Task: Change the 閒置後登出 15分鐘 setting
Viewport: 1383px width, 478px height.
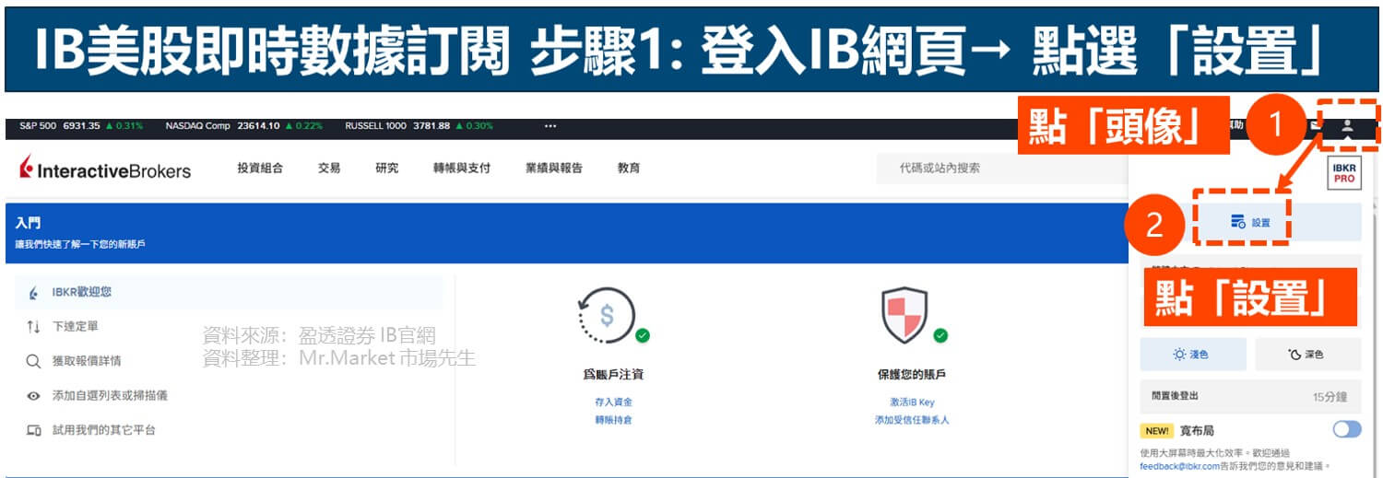Action: [1250, 397]
